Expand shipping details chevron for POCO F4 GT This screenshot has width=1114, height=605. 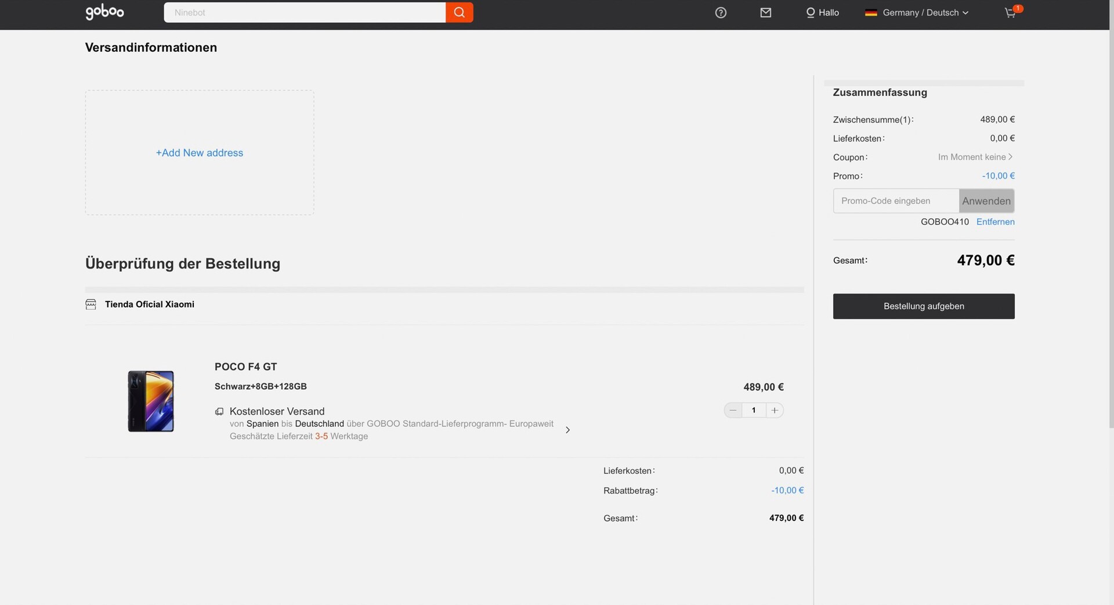(x=567, y=430)
